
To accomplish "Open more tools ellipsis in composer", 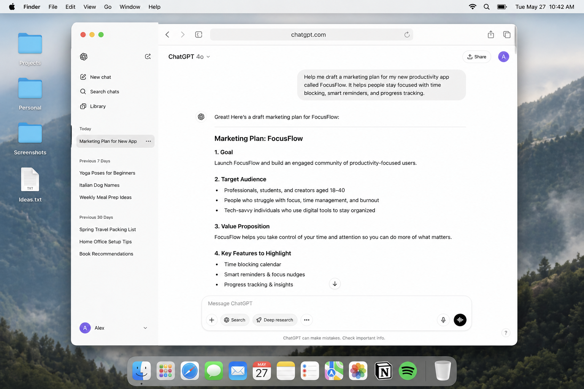I will 306,320.
